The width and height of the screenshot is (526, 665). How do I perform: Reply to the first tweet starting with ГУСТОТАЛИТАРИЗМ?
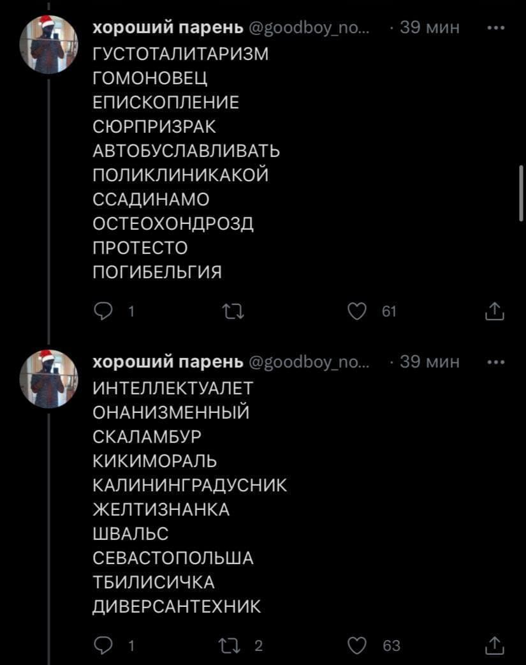(103, 311)
